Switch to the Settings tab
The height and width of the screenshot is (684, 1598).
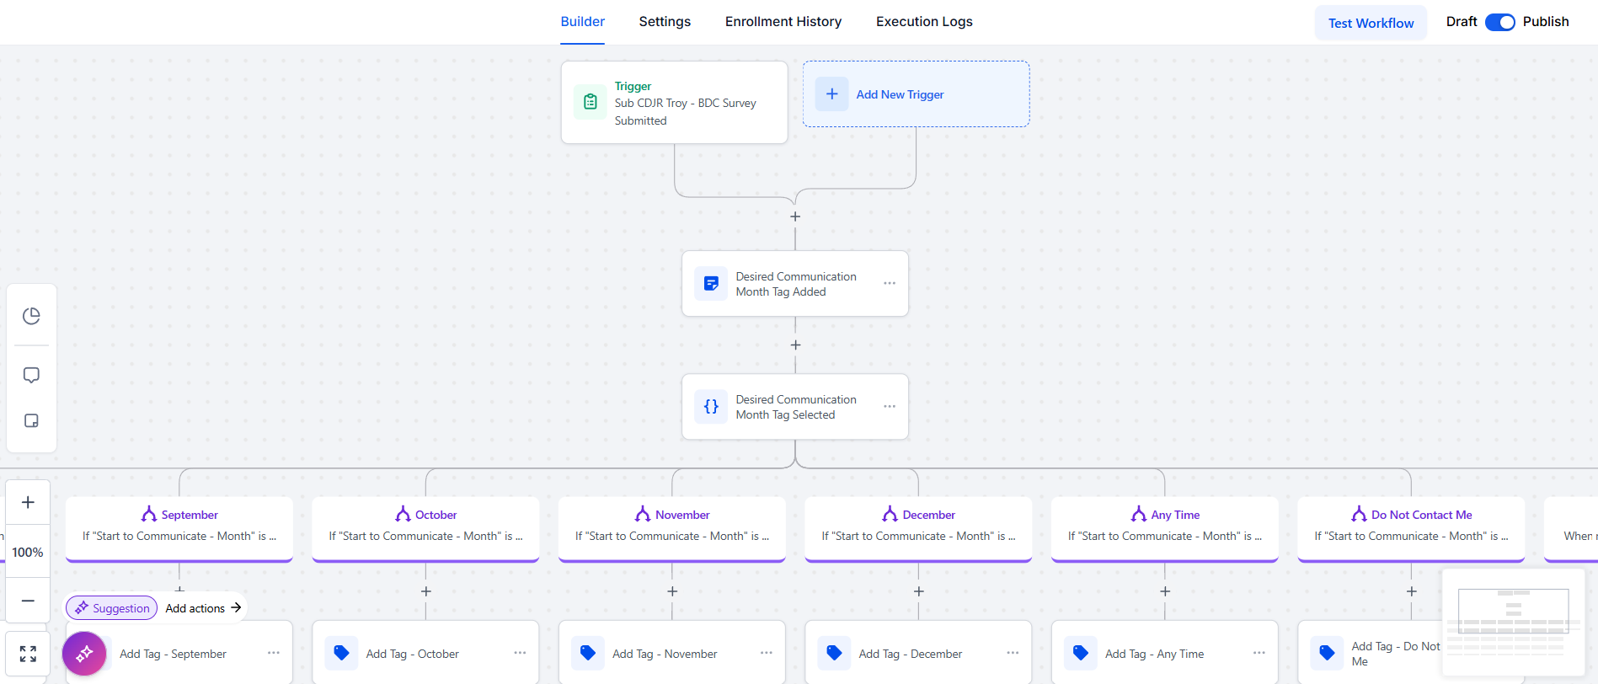tap(665, 22)
